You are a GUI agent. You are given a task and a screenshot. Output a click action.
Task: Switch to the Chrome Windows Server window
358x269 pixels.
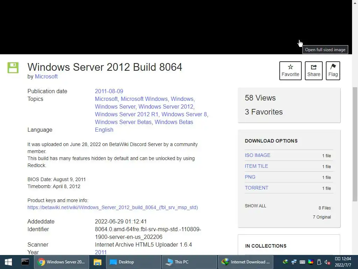[x=62, y=262]
